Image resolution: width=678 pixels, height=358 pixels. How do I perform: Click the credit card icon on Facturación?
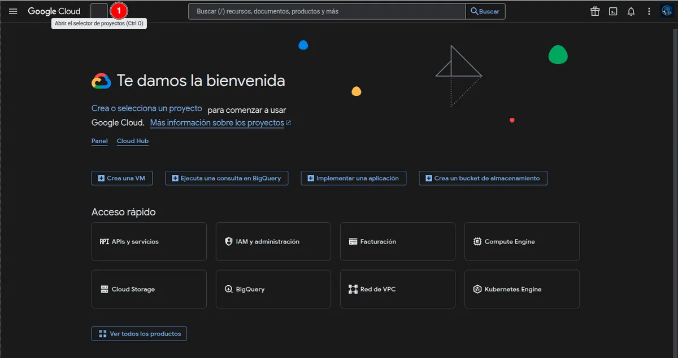pyautogui.click(x=353, y=241)
